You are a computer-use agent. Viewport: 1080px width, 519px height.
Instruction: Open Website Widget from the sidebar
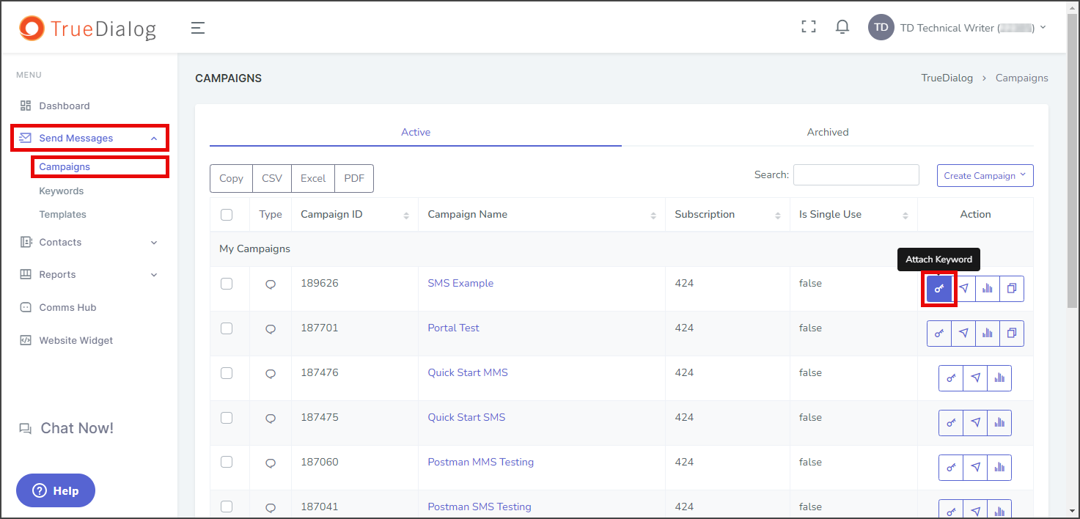pyautogui.click(x=76, y=340)
